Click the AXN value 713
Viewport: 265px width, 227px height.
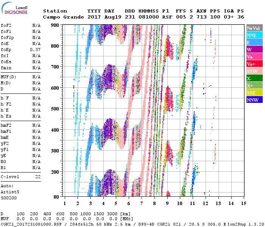tap(201, 17)
